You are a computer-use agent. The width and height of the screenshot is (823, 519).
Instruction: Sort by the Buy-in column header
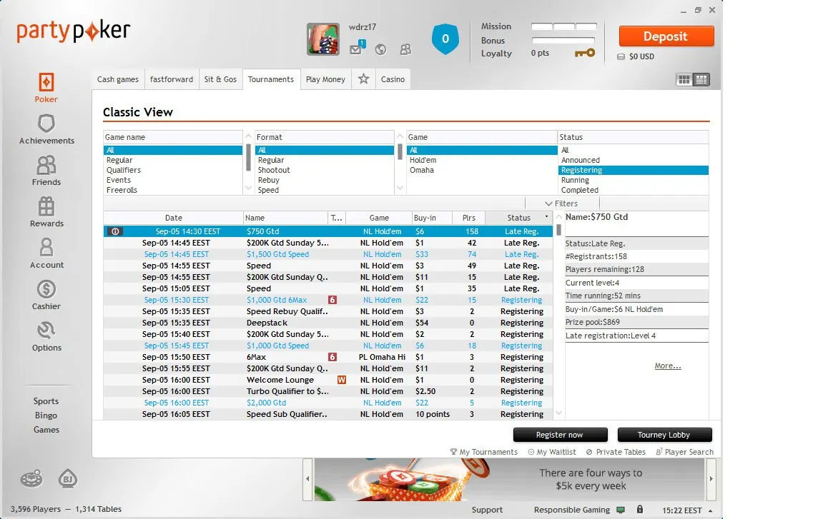tap(431, 218)
